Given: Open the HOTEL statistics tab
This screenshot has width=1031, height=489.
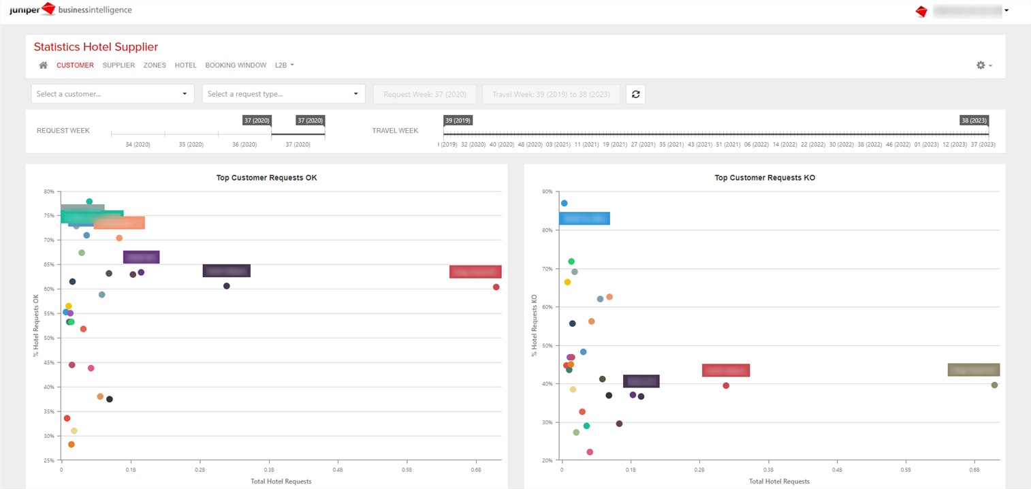Looking at the screenshot, I should coord(185,65).
